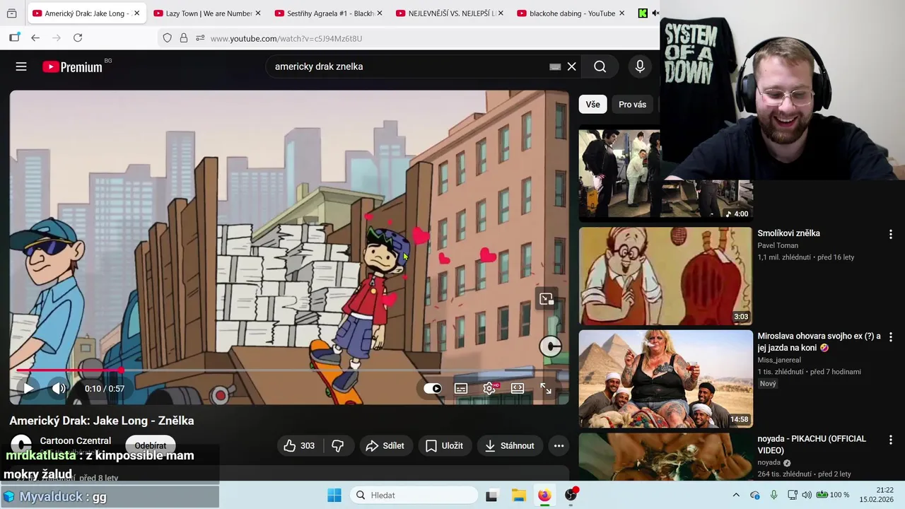
Task: Submit search with the magnifier button
Action: point(600,66)
